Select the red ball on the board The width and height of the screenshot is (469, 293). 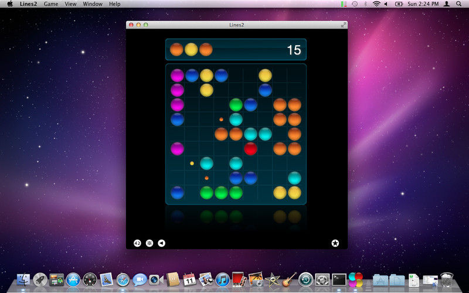coord(250,149)
